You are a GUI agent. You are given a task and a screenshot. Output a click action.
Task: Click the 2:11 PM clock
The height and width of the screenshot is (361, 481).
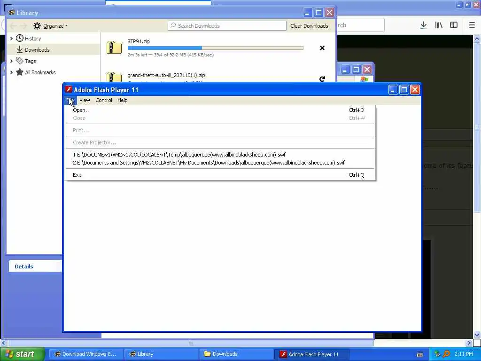[x=464, y=354]
